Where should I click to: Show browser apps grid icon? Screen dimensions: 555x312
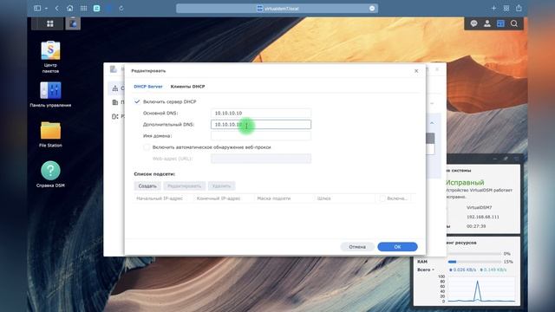click(83, 8)
